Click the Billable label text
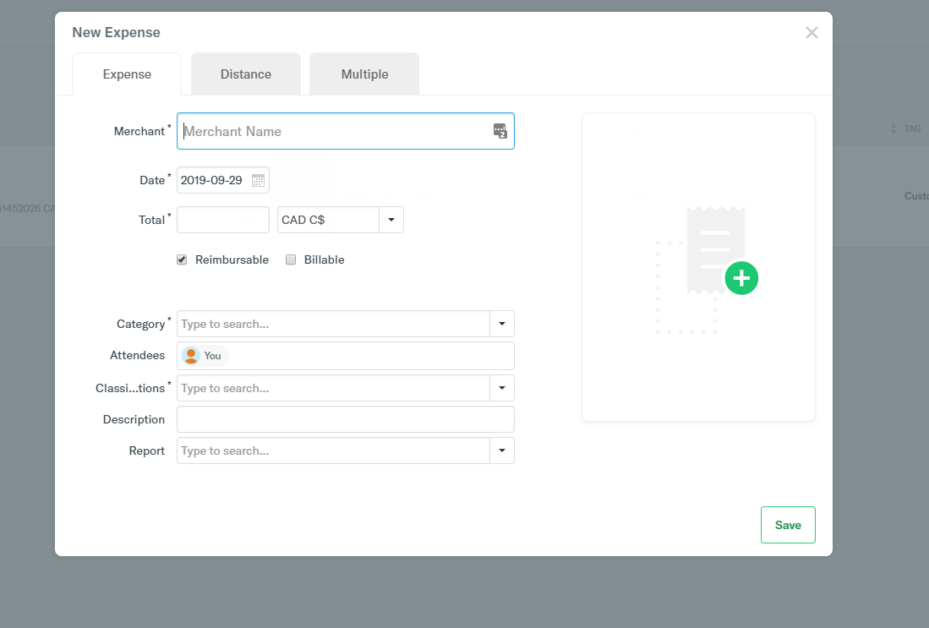 324,259
